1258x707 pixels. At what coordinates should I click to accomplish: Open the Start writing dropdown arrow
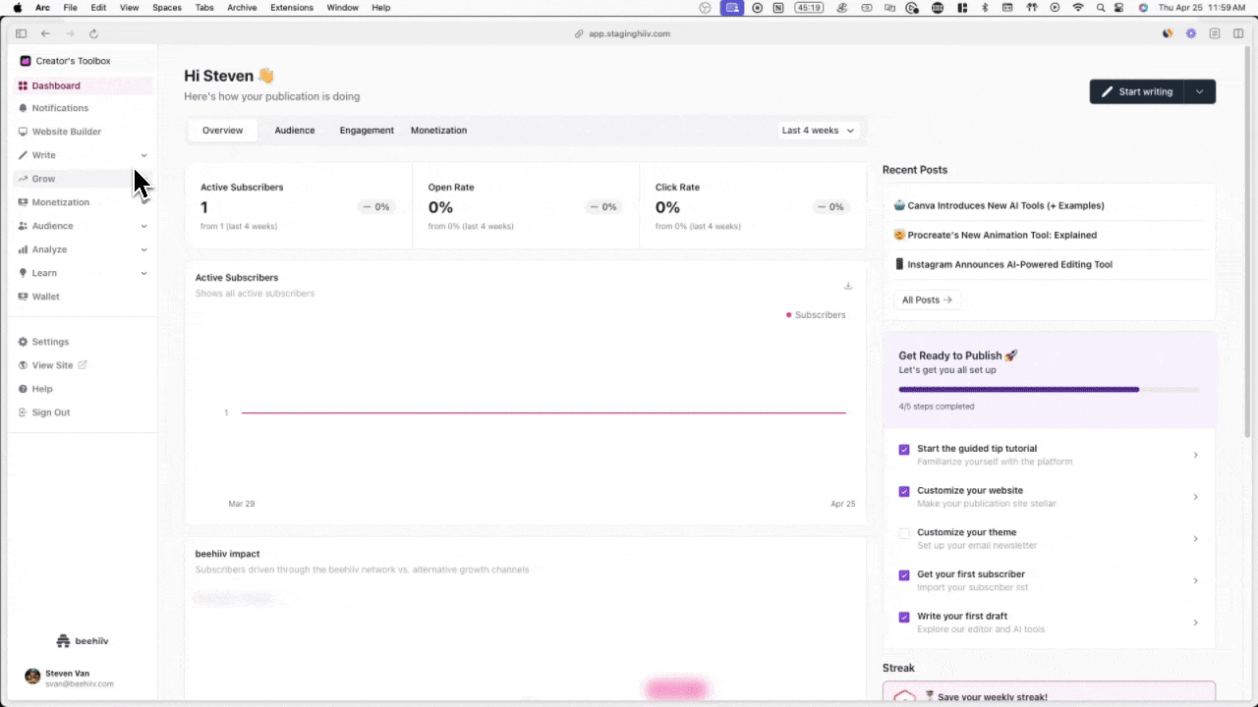(1200, 91)
